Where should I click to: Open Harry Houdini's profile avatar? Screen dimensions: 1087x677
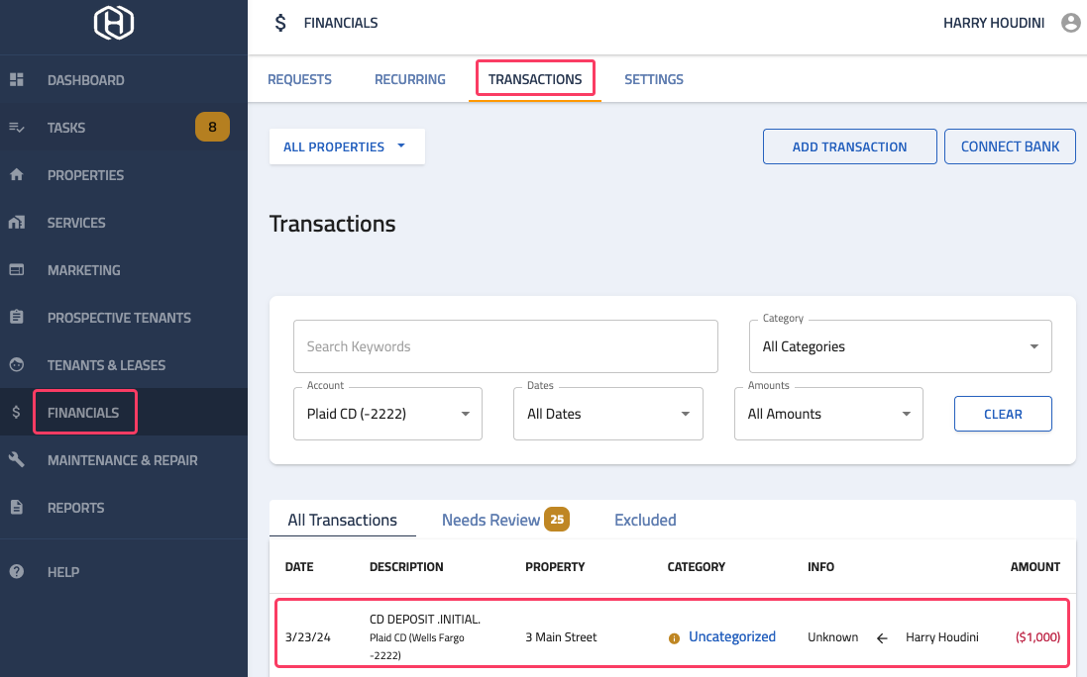tap(1070, 22)
